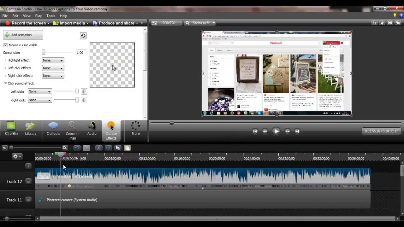The height and width of the screenshot is (227, 404).
Task: Click the Add animation button
Action: tap(23, 35)
